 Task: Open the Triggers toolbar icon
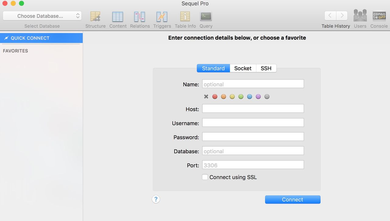162,17
